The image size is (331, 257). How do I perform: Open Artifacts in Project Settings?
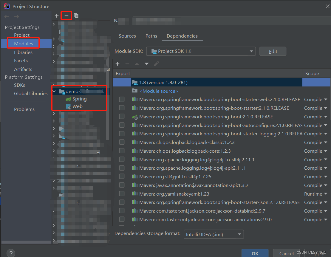[x=23, y=69]
